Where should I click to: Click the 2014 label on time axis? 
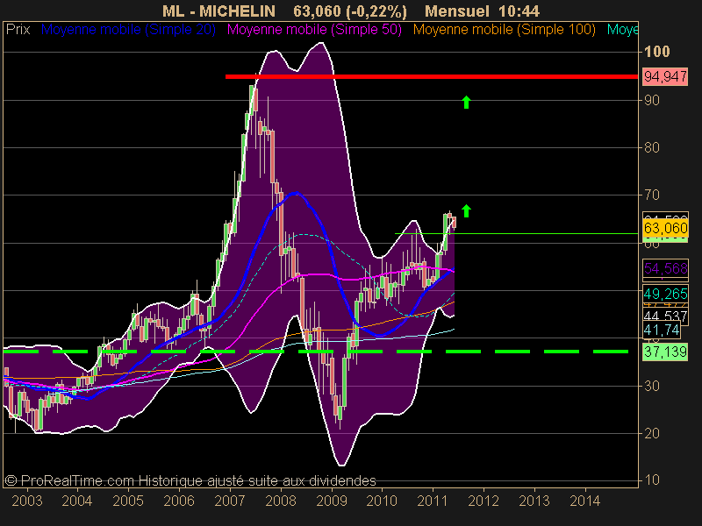coord(584,501)
